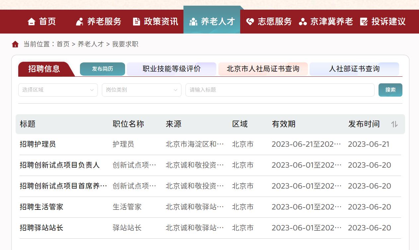Screen dimensions: 419x250
Task: Select the 养老人才 navigation item
Action: (212, 21)
